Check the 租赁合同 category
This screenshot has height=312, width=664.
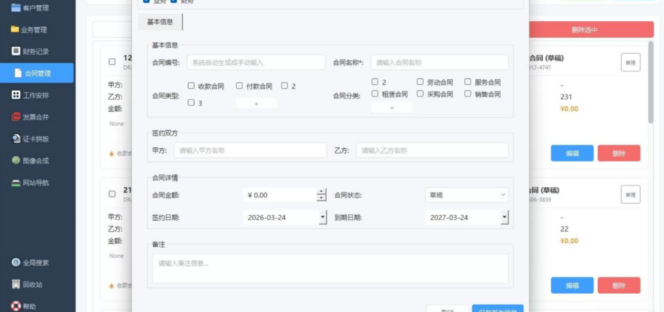(x=375, y=93)
